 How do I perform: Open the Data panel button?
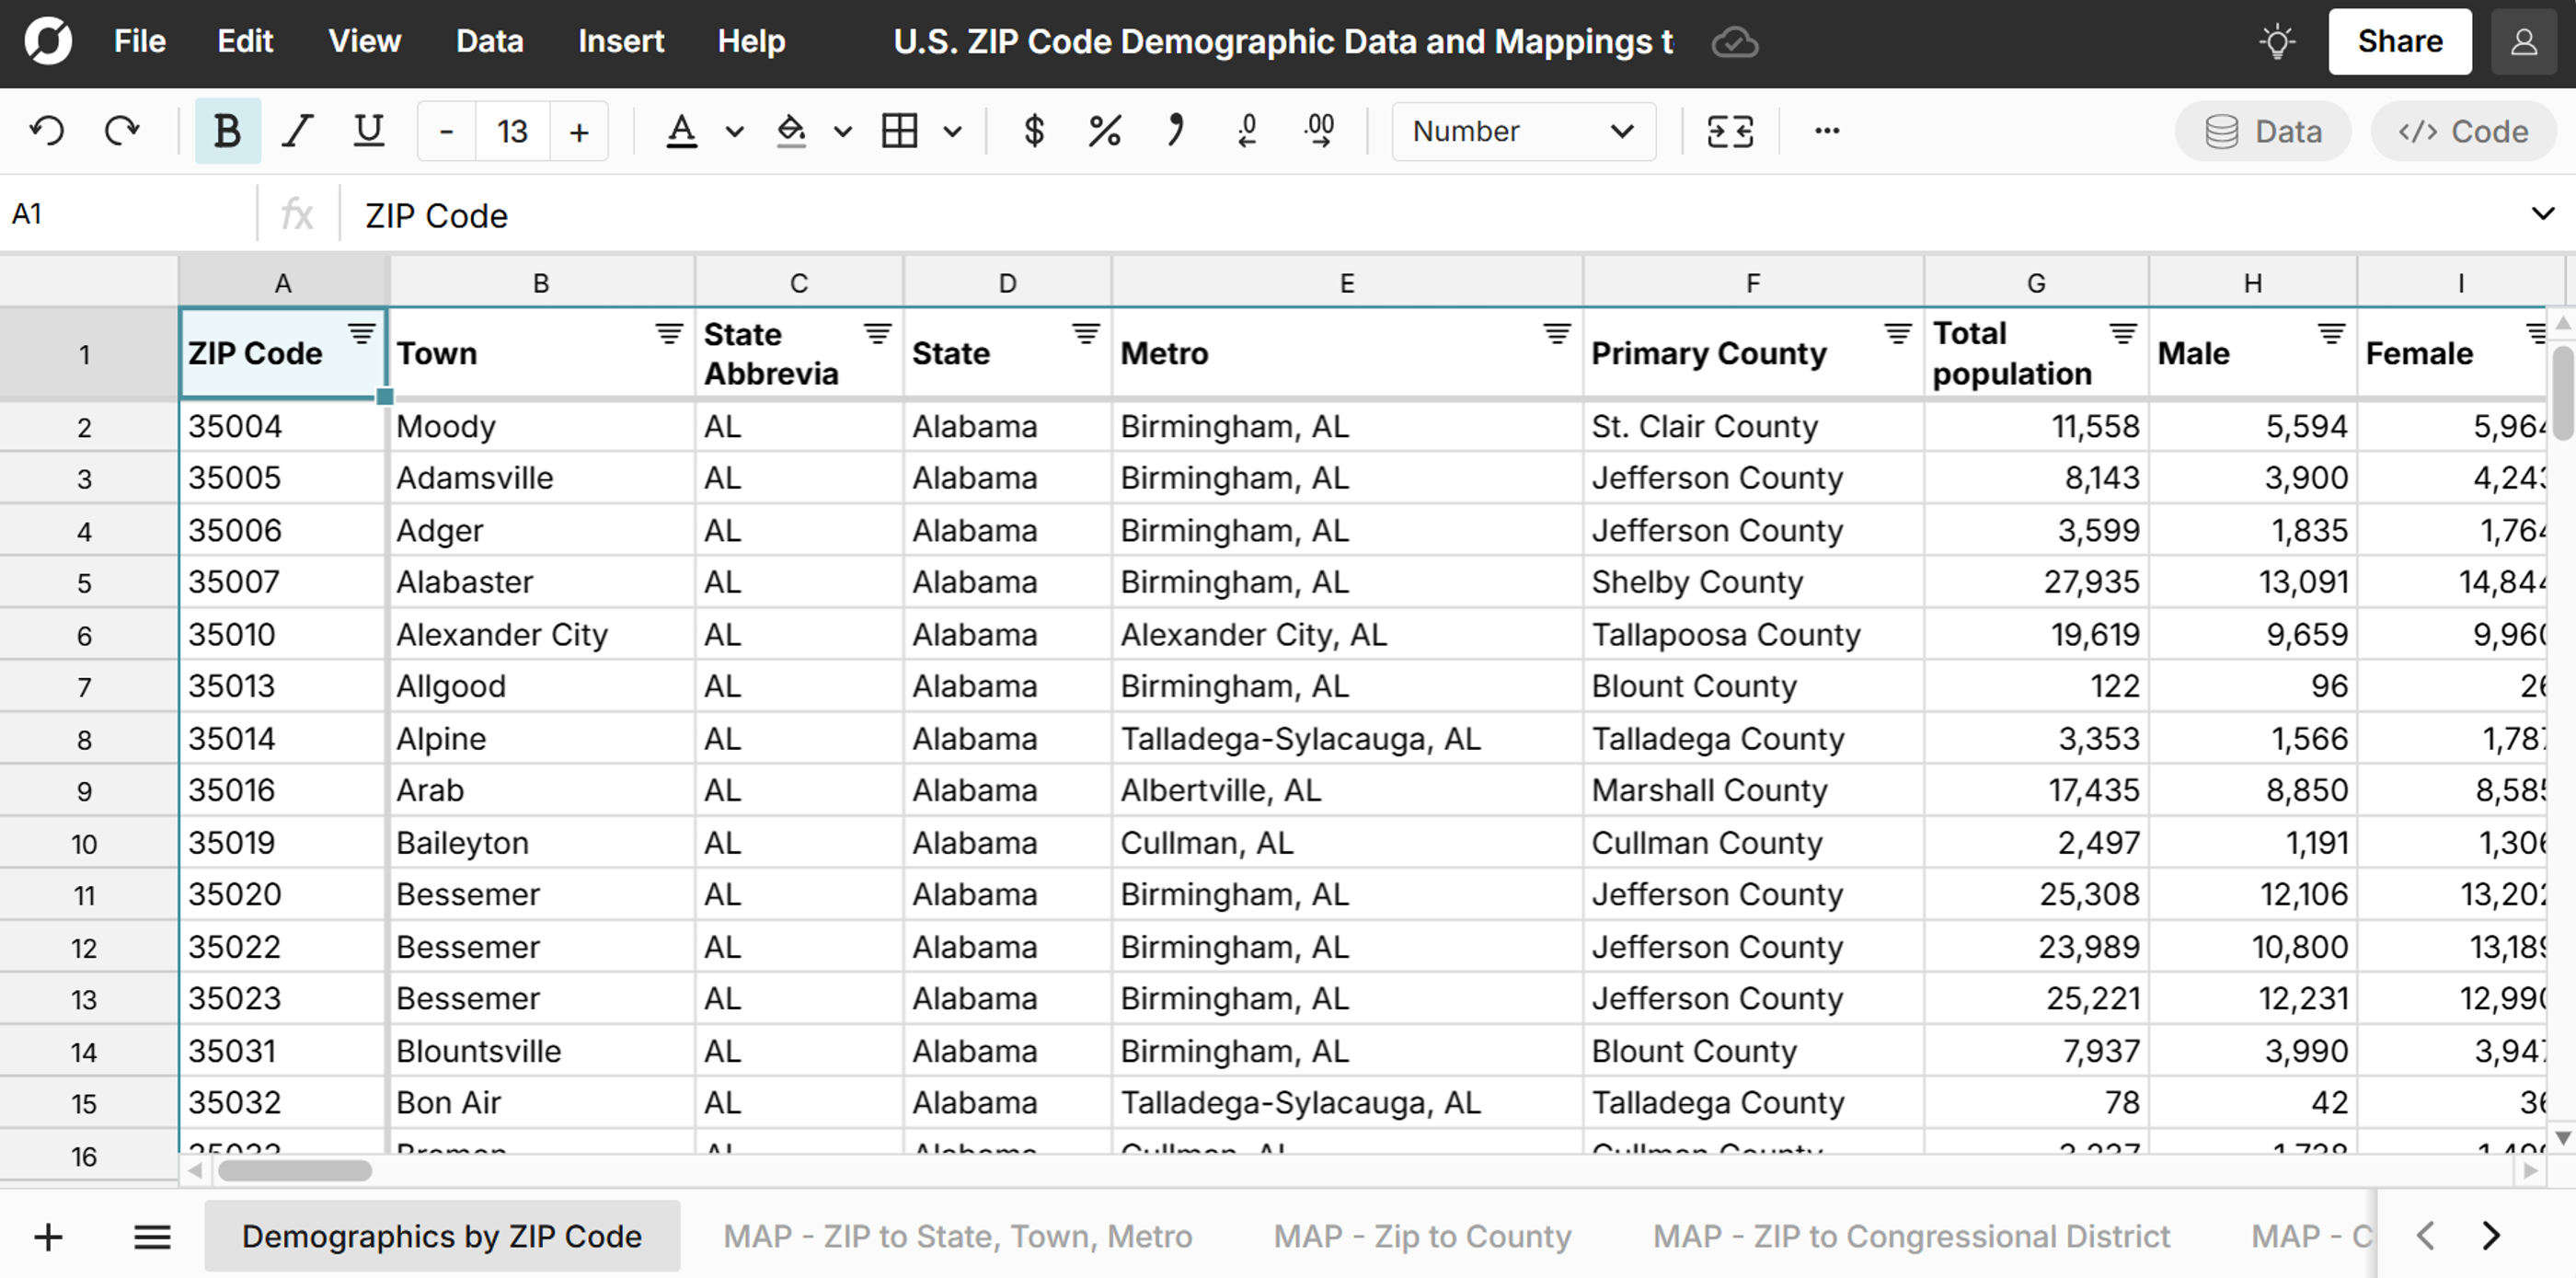pyautogui.click(x=2263, y=131)
